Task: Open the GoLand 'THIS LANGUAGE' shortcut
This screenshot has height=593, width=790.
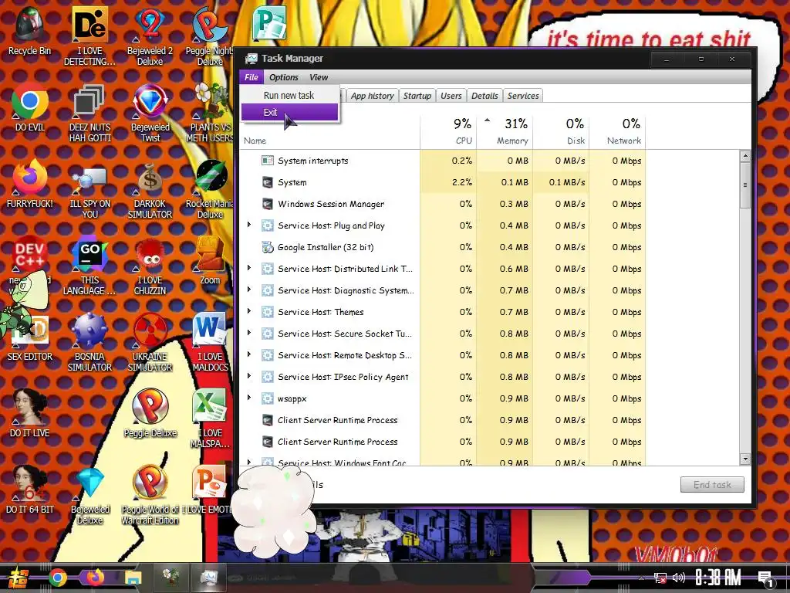Action: coord(89,266)
